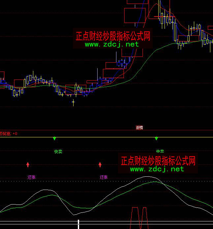Click the right green down-triangle sell marker
Viewport: 213px width, 229px height.
156,138
